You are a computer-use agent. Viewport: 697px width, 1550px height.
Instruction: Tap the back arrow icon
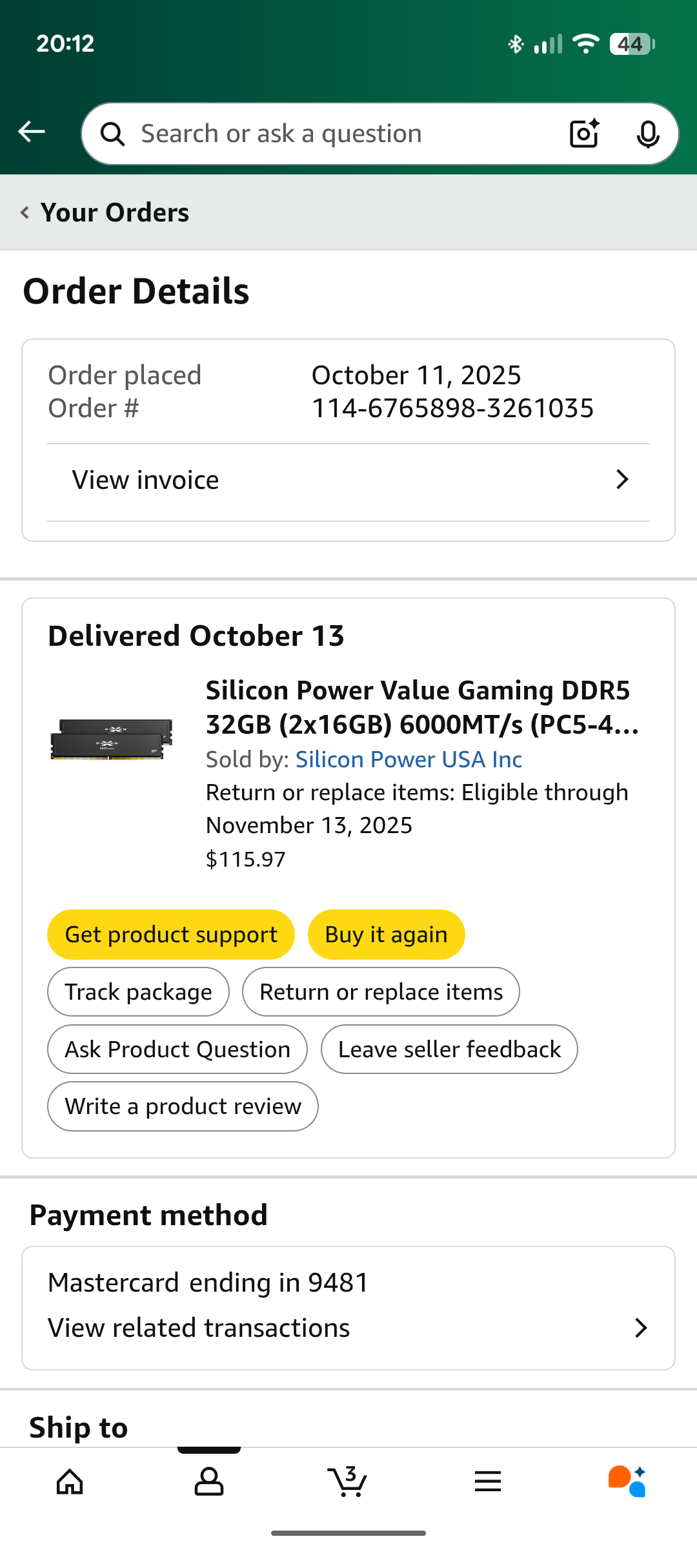tap(31, 132)
